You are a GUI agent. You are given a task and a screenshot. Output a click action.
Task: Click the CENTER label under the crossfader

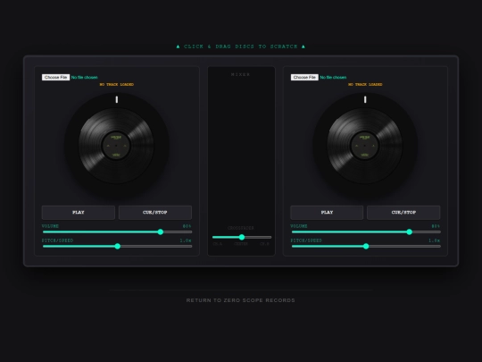coord(241,244)
